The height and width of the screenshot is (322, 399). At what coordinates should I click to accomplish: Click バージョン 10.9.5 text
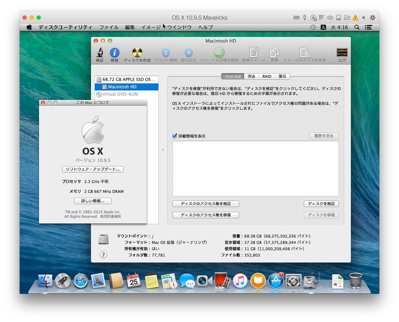(93, 160)
